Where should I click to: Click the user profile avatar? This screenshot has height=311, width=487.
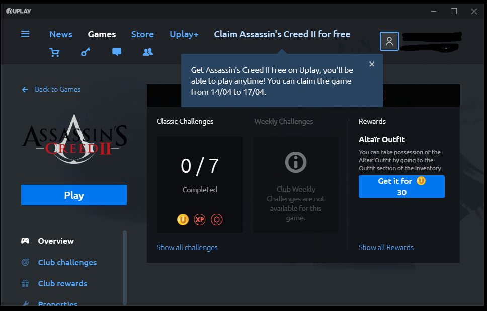pos(389,41)
